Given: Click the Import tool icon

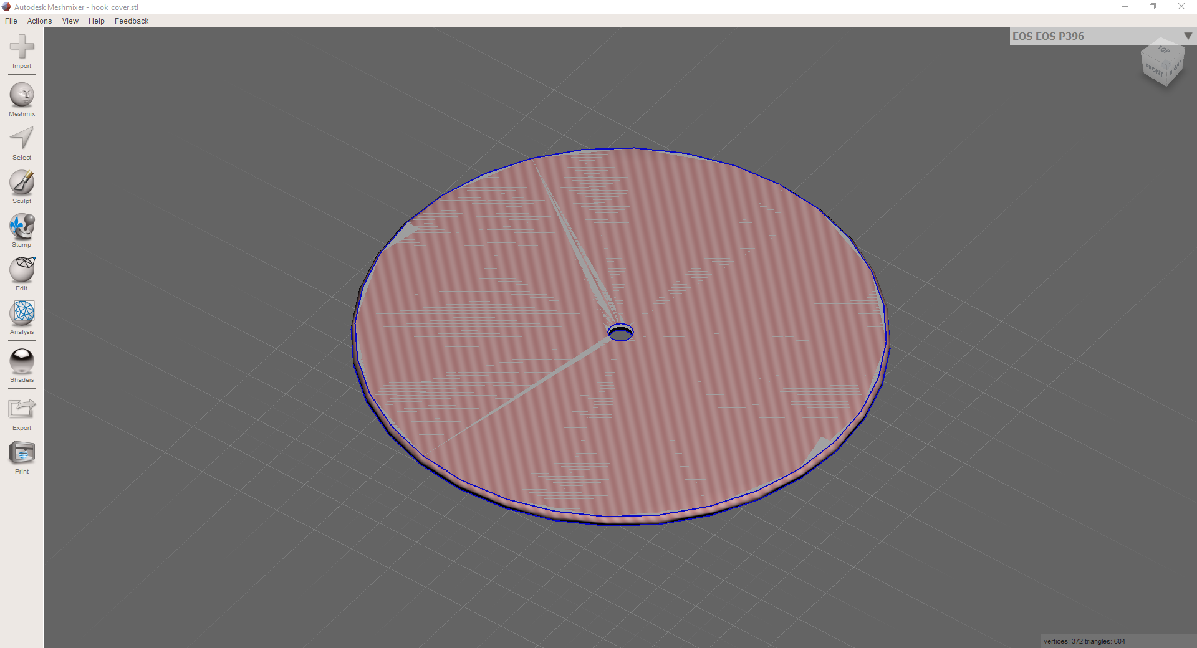Looking at the screenshot, I should pos(22,48).
